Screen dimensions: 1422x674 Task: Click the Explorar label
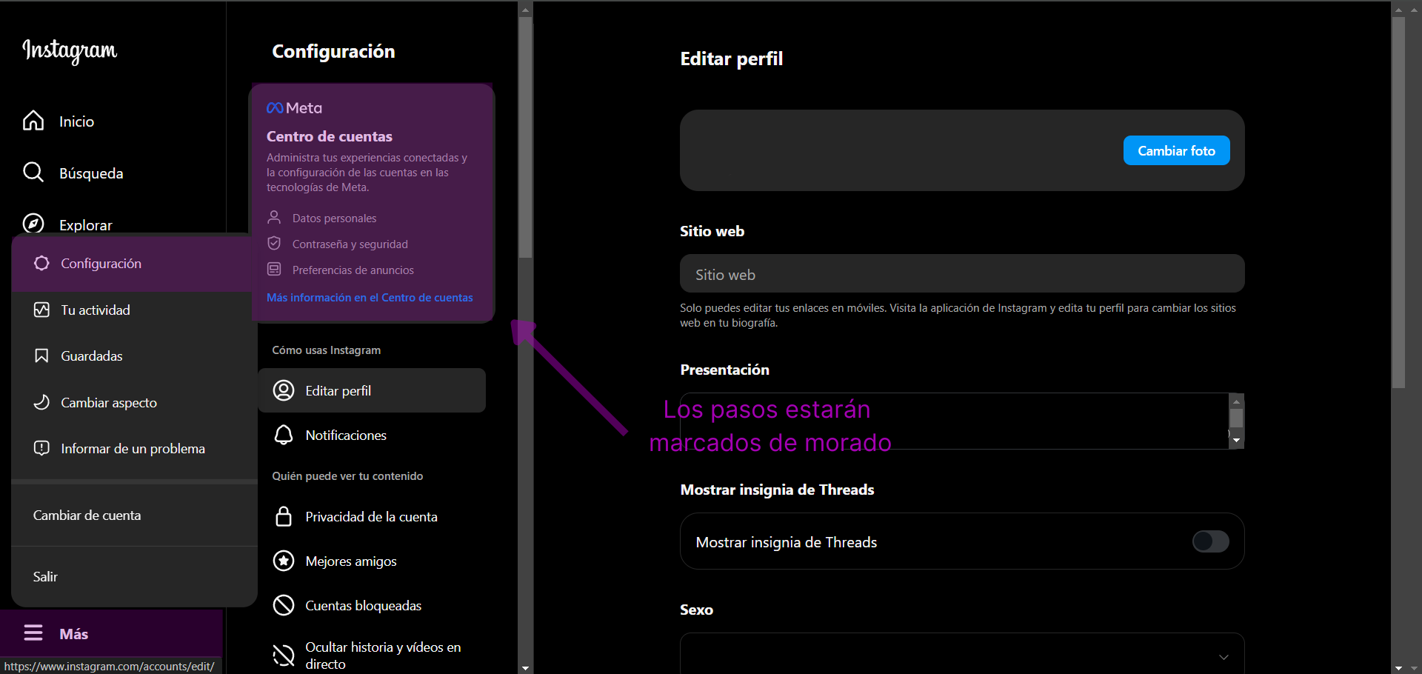[x=86, y=225]
